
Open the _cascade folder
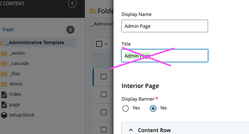coord(19,63)
